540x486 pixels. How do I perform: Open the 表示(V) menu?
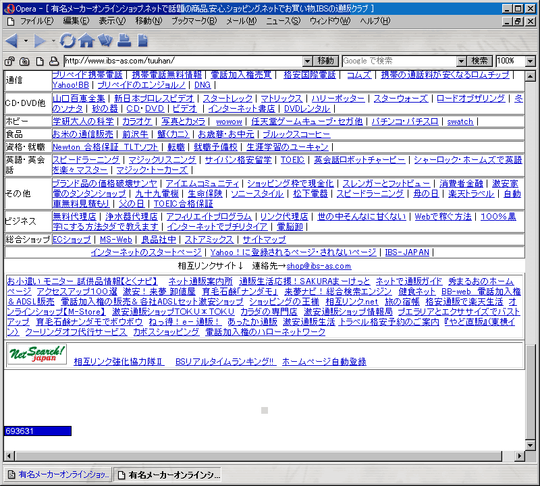(112, 21)
